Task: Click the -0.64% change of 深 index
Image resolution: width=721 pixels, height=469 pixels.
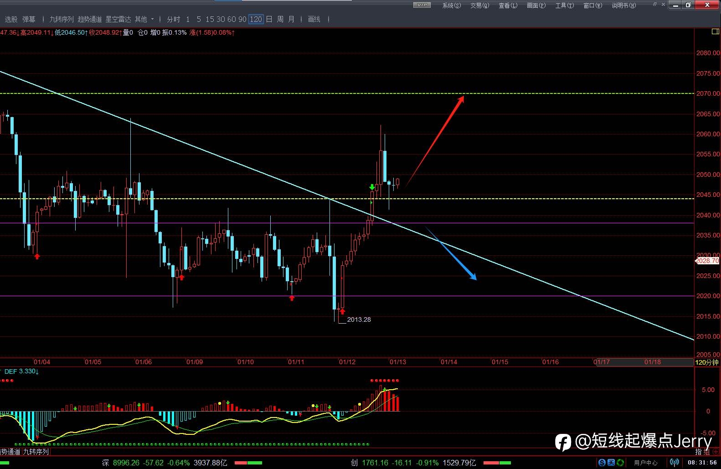Action: pos(179,463)
